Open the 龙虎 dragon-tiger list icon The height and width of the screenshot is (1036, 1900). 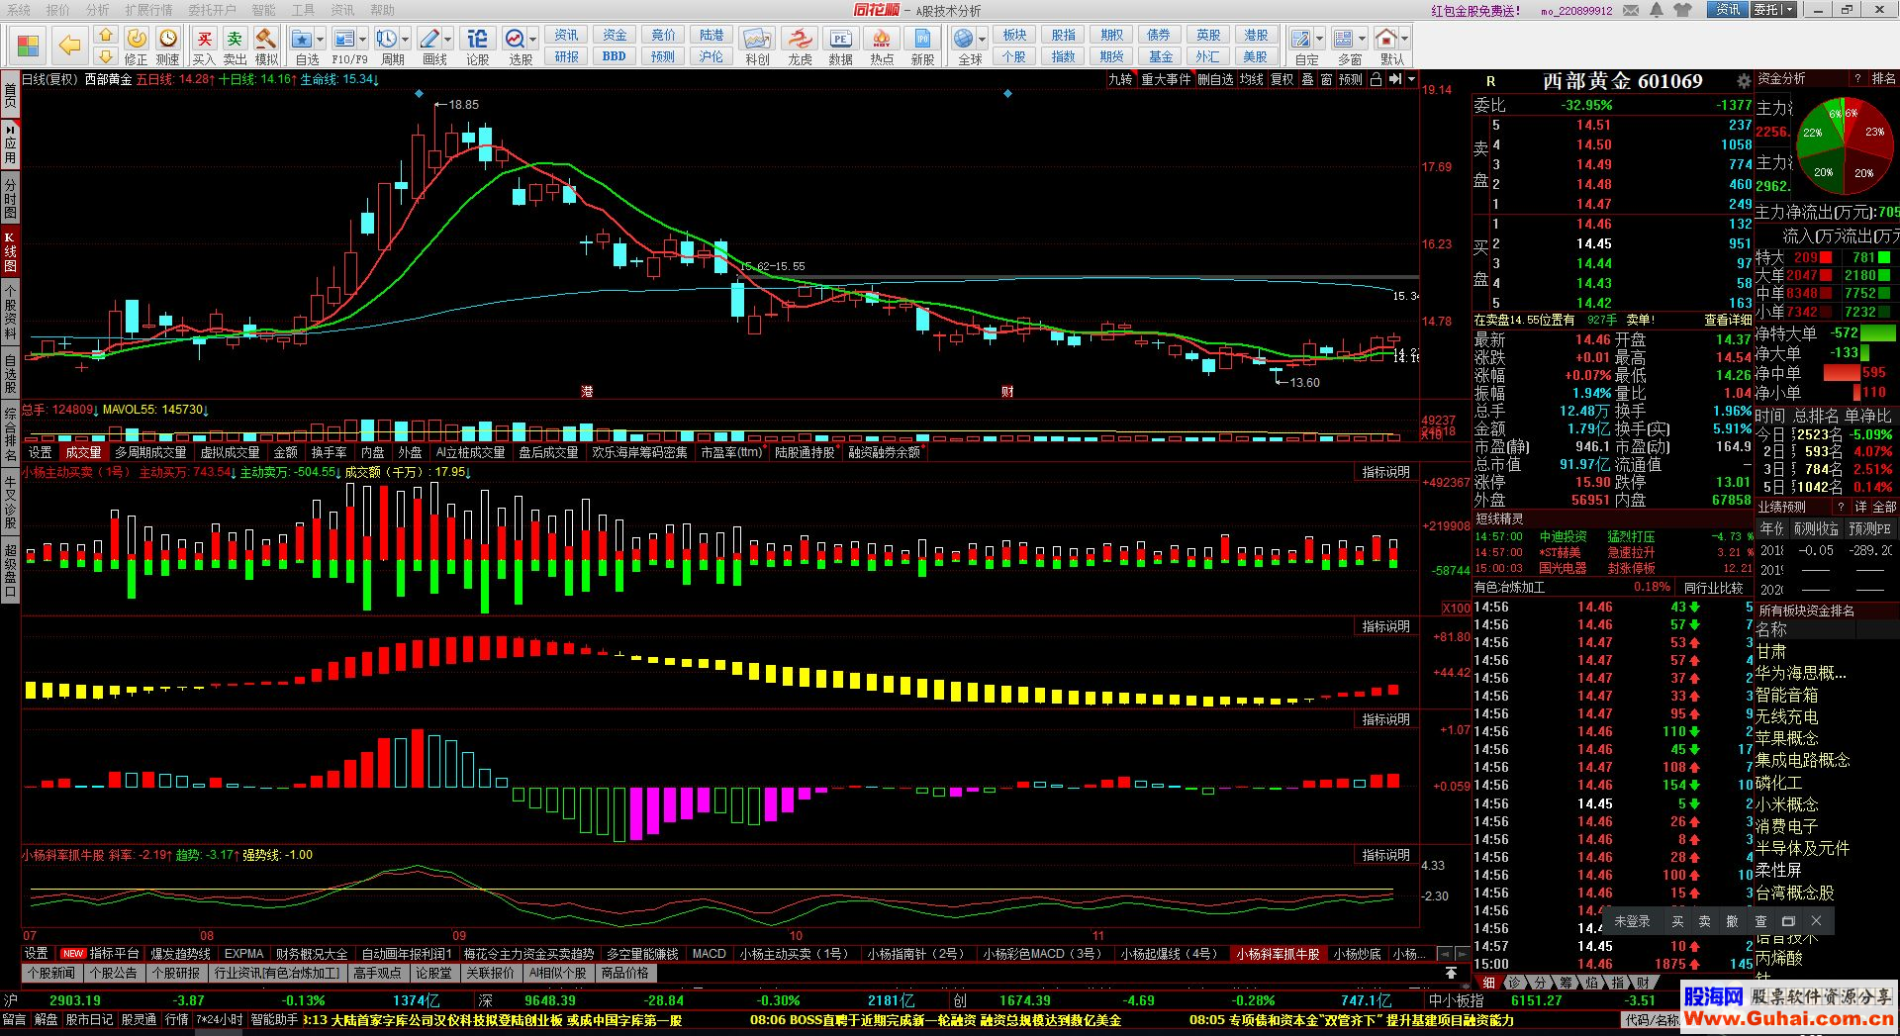point(800,39)
